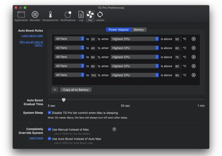The height and width of the screenshot is (156, 222).
Task: Open All Fans dropdown in 20% rule
Action: click(x=69, y=39)
